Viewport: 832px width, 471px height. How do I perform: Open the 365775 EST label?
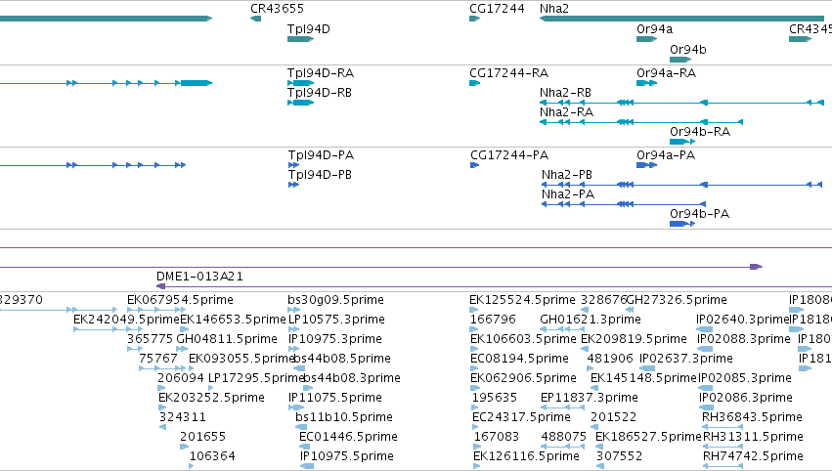tap(151, 339)
